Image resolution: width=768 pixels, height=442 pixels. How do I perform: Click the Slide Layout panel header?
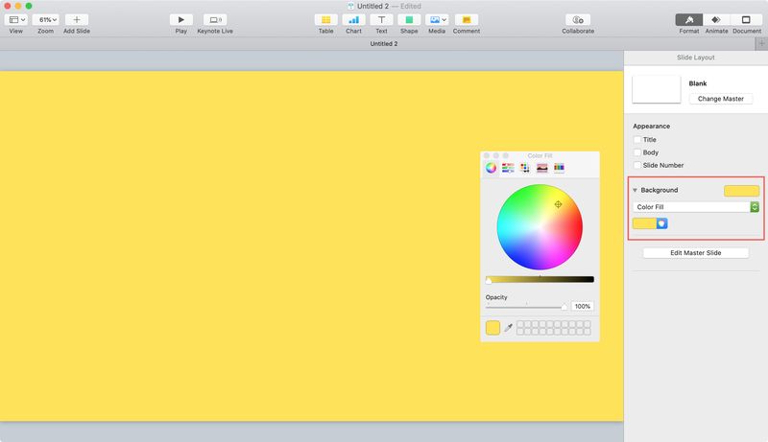tap(695, 58)
